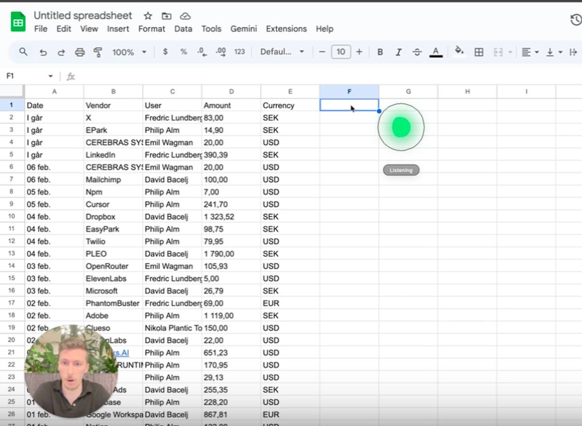
Task: Toggle strikethrough formatting
Action: coord(417,52)
